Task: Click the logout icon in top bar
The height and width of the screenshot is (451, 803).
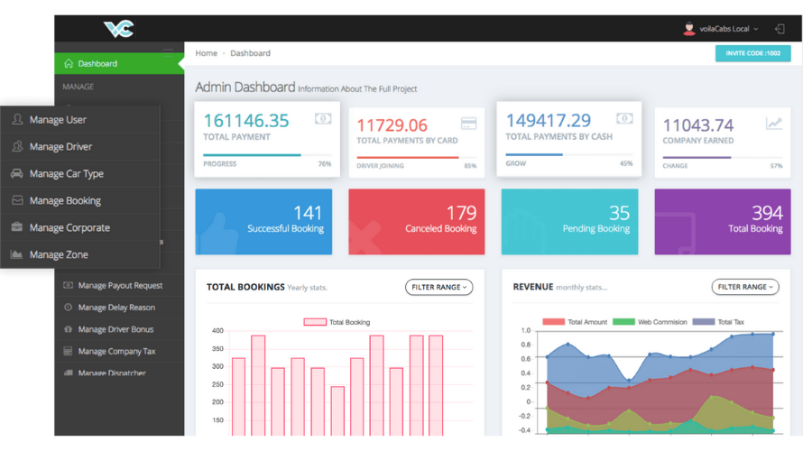Action: click(x=780, y=29)
